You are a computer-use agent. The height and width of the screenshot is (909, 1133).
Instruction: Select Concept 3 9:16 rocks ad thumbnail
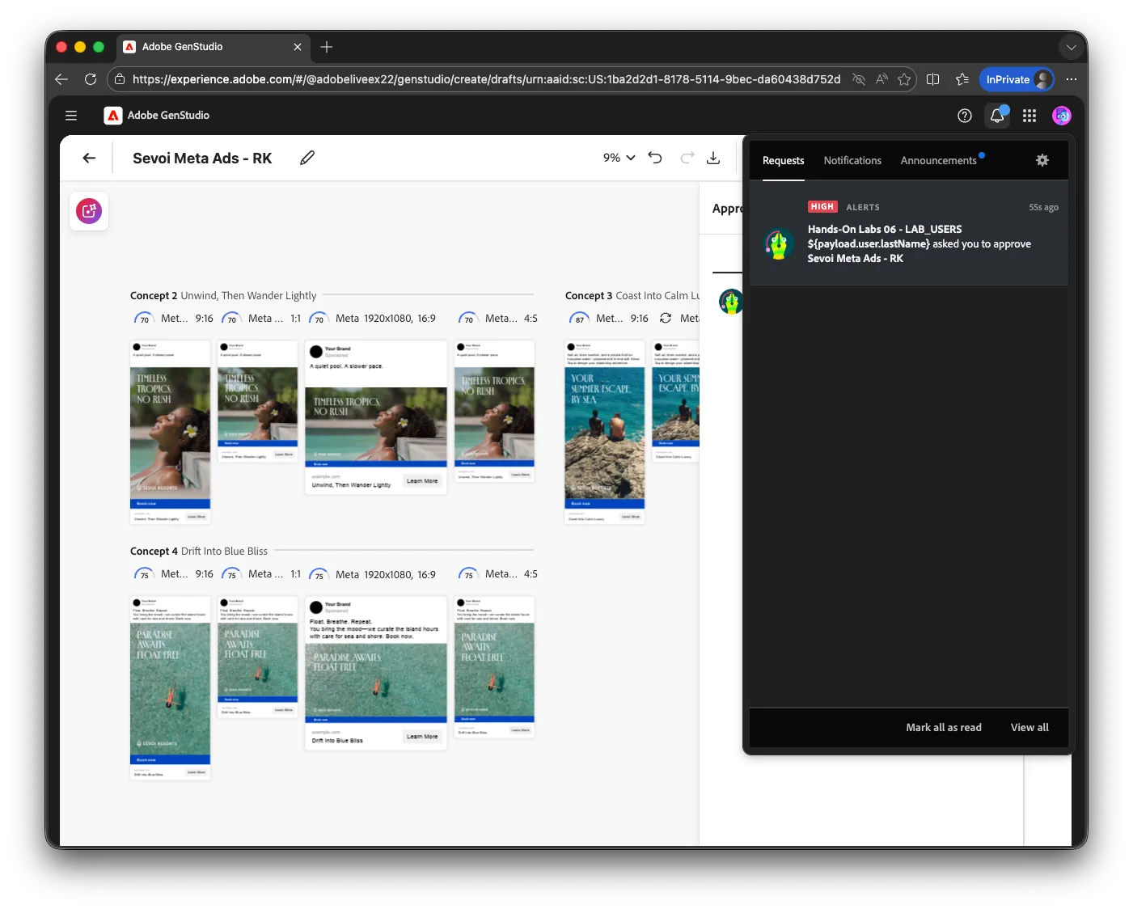point(604,432)
